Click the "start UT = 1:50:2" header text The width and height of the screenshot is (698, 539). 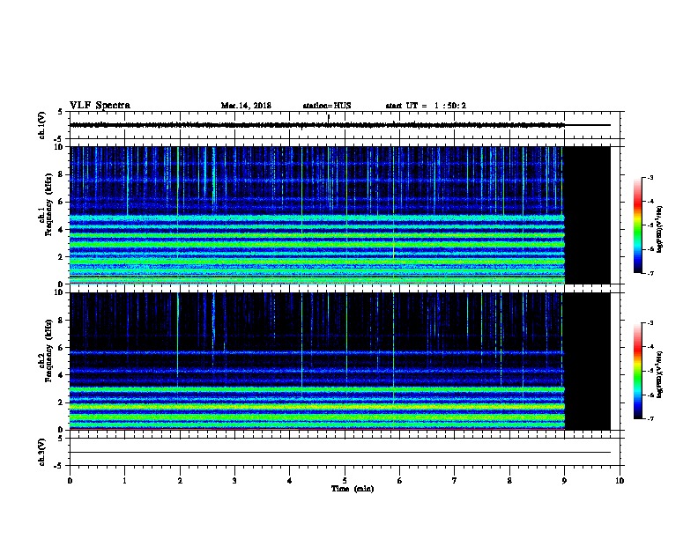point(426,106)
